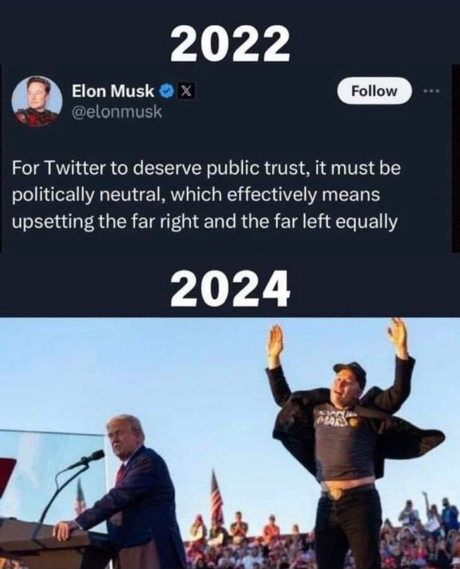Click the blue verified checkmark badge
This screenshot has height=569, width=460.
(x=167, y=91)
